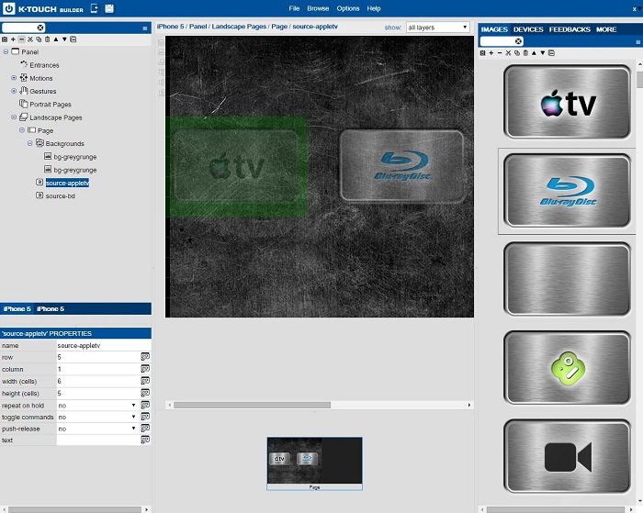This screenshot has width=643, height=513.
Task: Click up arrow in Images toolbar
Action: click(534, 53)
